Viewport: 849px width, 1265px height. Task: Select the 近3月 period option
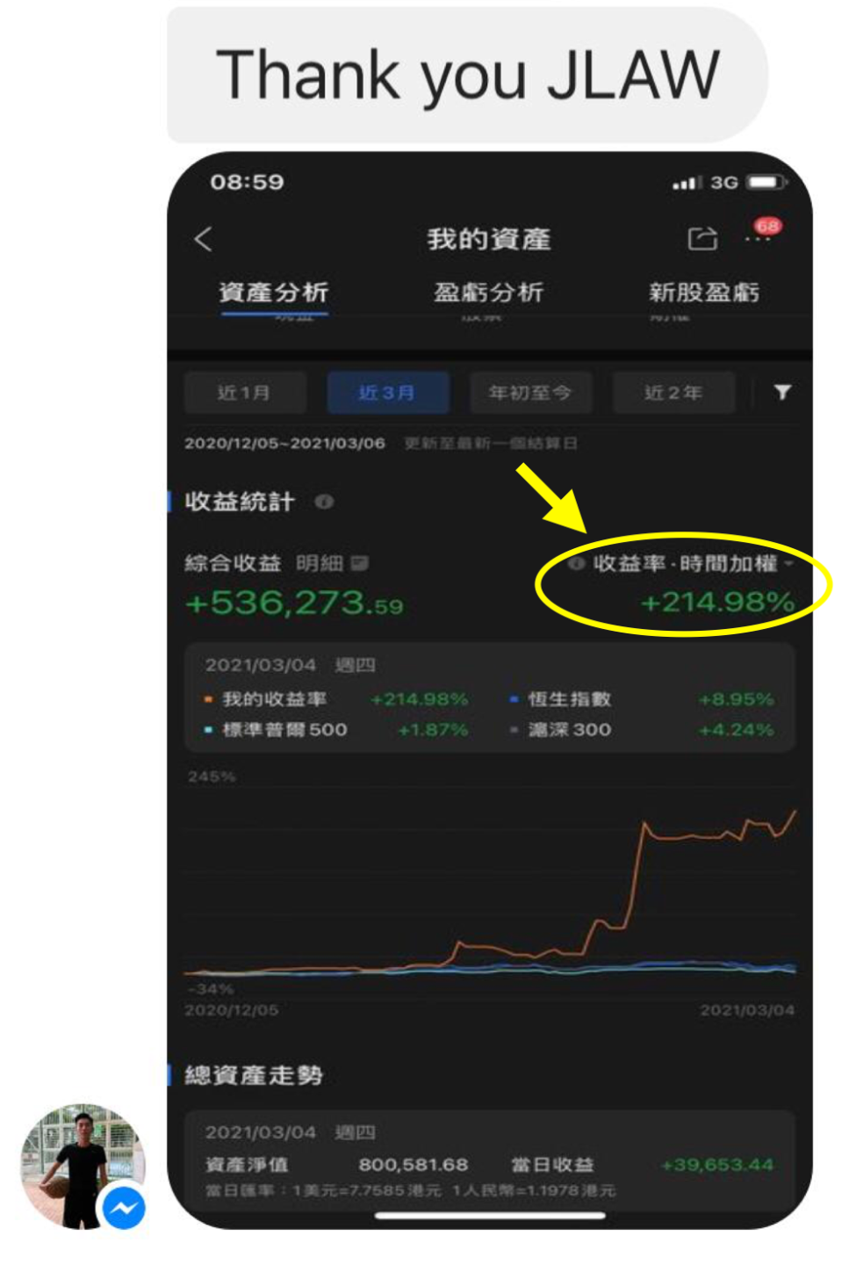point(387,393)
